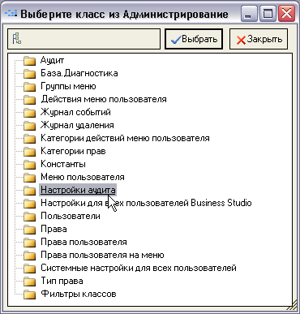This screenshot has width=300, height=314.
Task: Click the tree hierarchy icon in the path field
Action: (17, 38)
